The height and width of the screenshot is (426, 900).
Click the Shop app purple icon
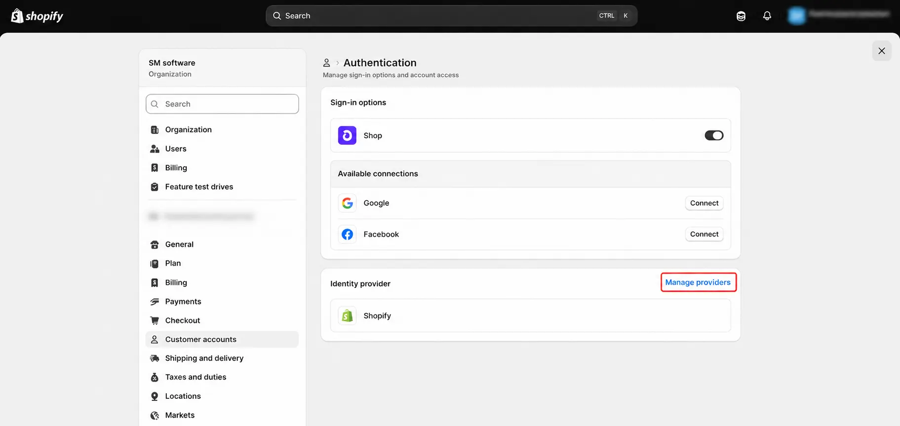click(x=347, y=135)
